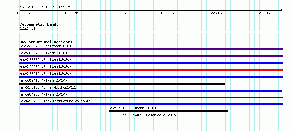Click the esv3654481 (Besenbacher2015) label
The height and width of the screenshot is (131, 292).
tap(150, 115)
